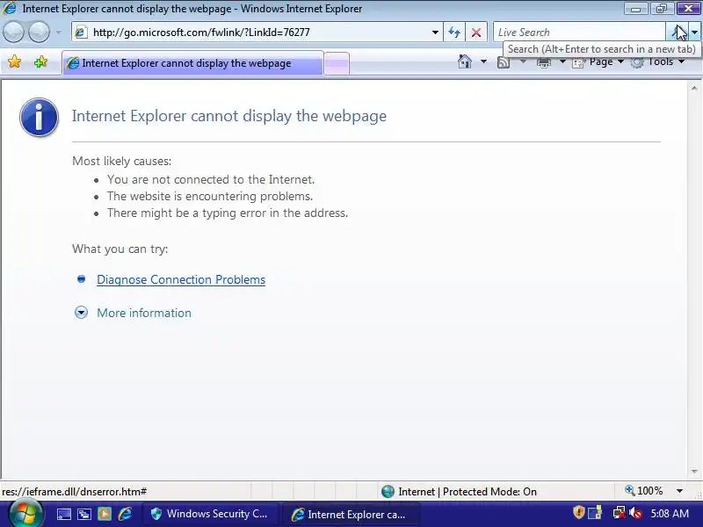The image size is (703, 527).
Task: Click the Back navigation button
Action: 13,32
